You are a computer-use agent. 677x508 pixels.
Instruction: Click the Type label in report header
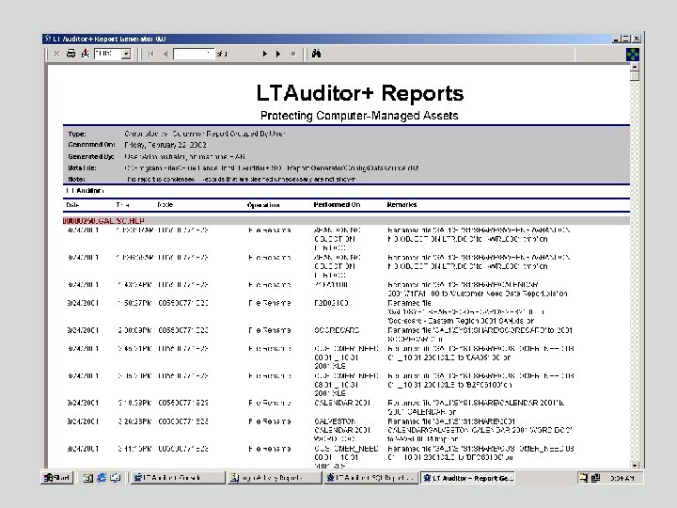pos(77,134)
